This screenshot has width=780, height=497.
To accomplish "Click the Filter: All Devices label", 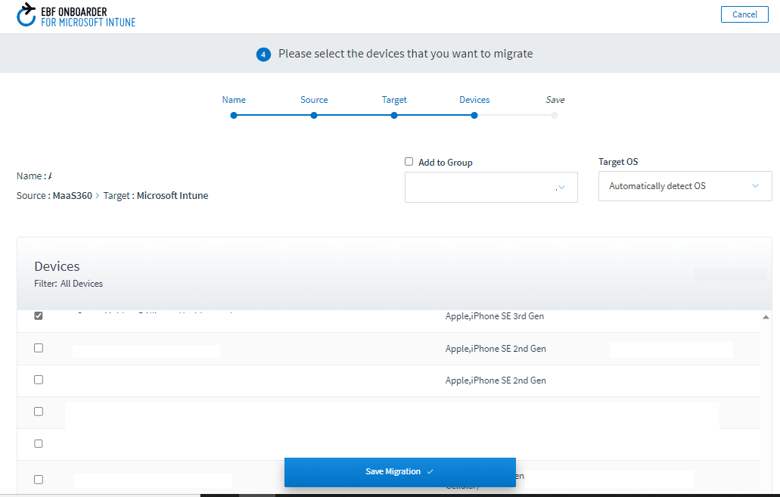I will coord(69,284).
